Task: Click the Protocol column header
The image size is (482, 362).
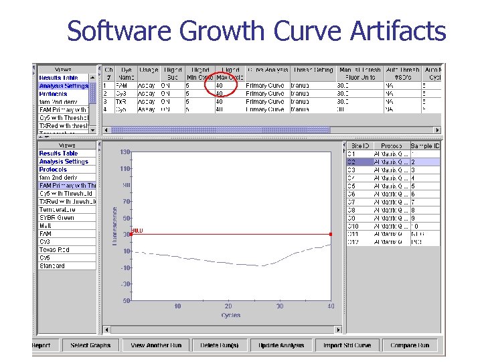Action: [392, 146]
